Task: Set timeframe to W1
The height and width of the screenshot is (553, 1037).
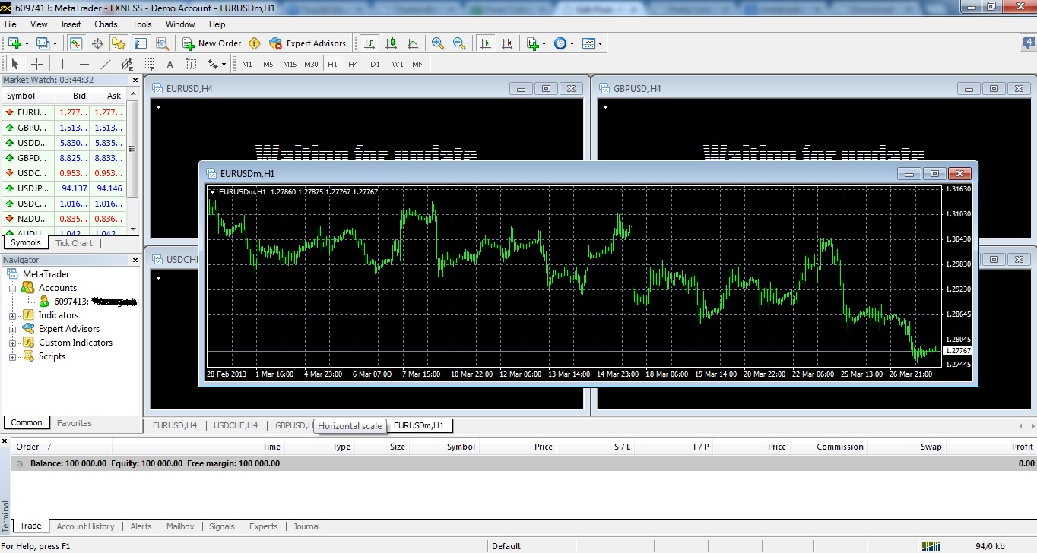Action: [x=398, y=64]
